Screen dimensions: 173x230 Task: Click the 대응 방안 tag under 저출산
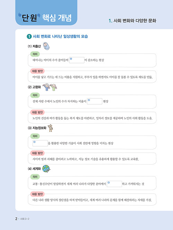[x=37, y=71]
